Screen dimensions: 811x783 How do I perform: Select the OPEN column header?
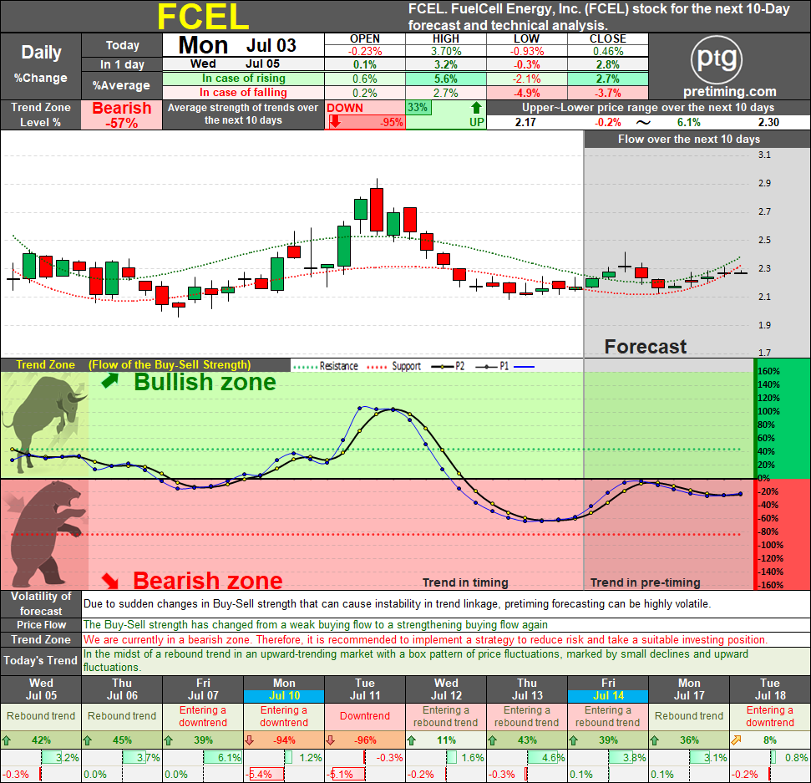365,38
